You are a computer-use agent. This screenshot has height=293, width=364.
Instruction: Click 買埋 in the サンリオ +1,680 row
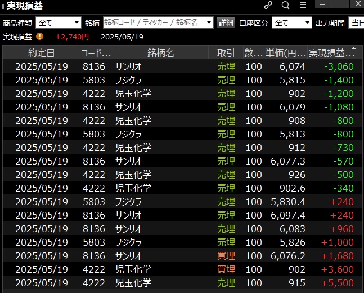coord(226,256)
